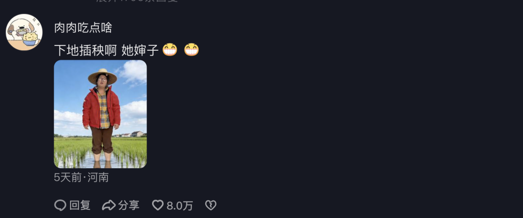The image size is (523, 218).
Task: Open the 肉肉吃点啥 dog avatar
Action: pos(24,32)
